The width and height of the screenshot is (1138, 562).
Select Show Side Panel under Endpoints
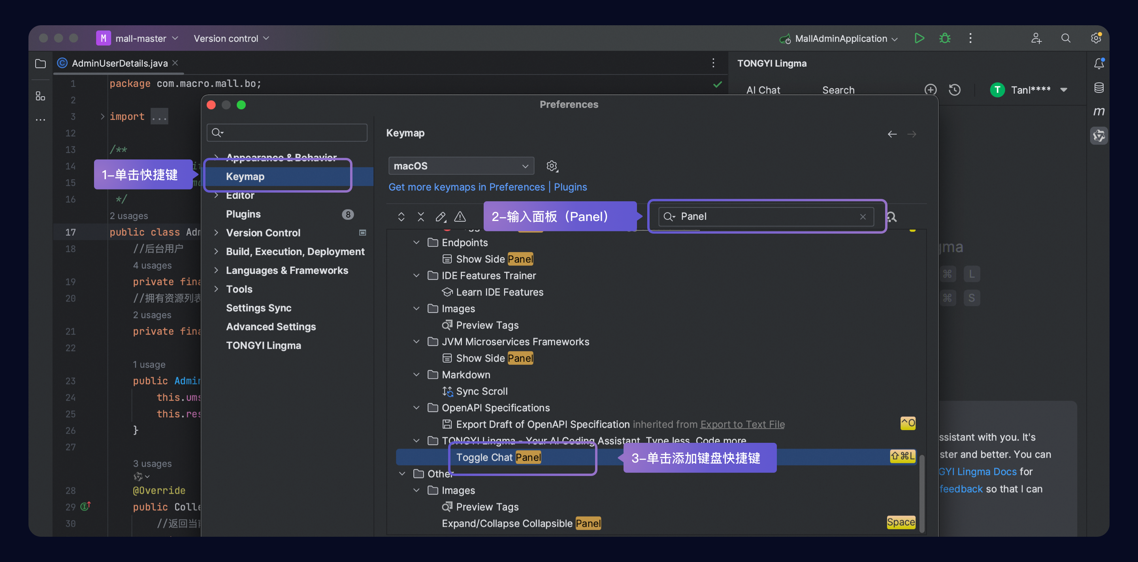[x=494, y=259]
